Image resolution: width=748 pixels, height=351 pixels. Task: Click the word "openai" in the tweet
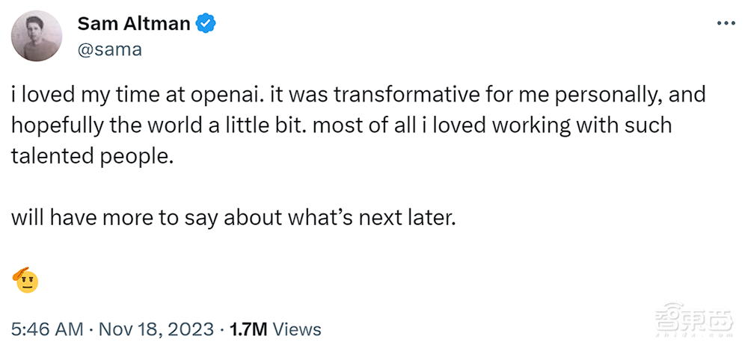tap(230, 96)
